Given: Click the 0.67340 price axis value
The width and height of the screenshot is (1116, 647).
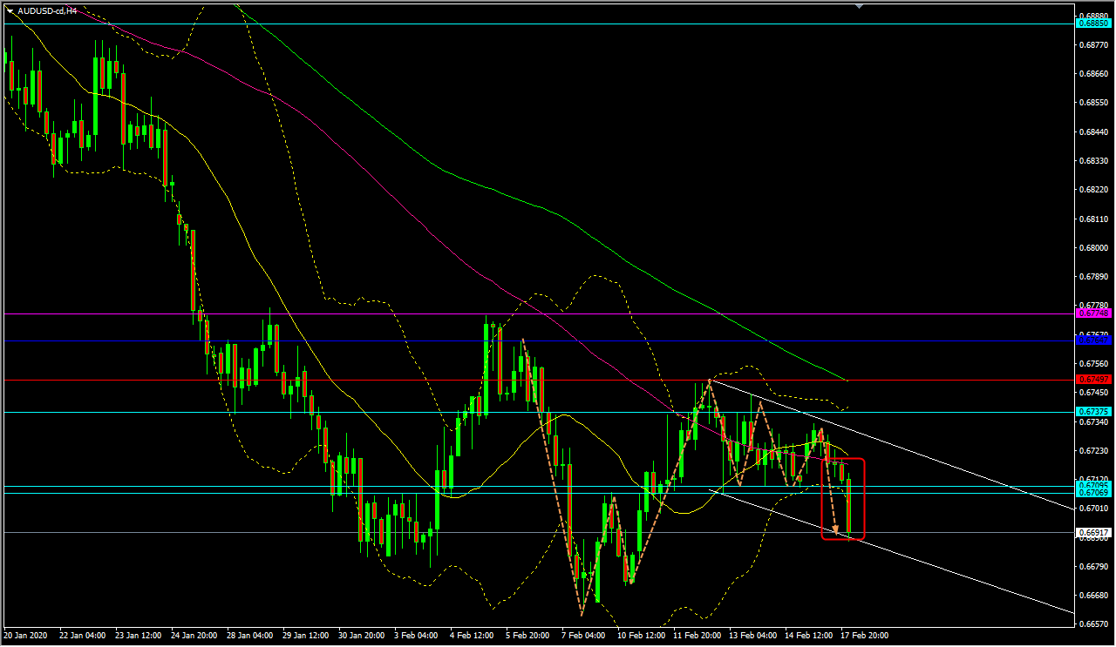Looking at the screenshot, I should [1093, 421].
